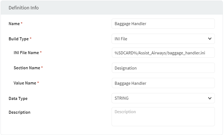Select the INI File Name label

[26, 53]
